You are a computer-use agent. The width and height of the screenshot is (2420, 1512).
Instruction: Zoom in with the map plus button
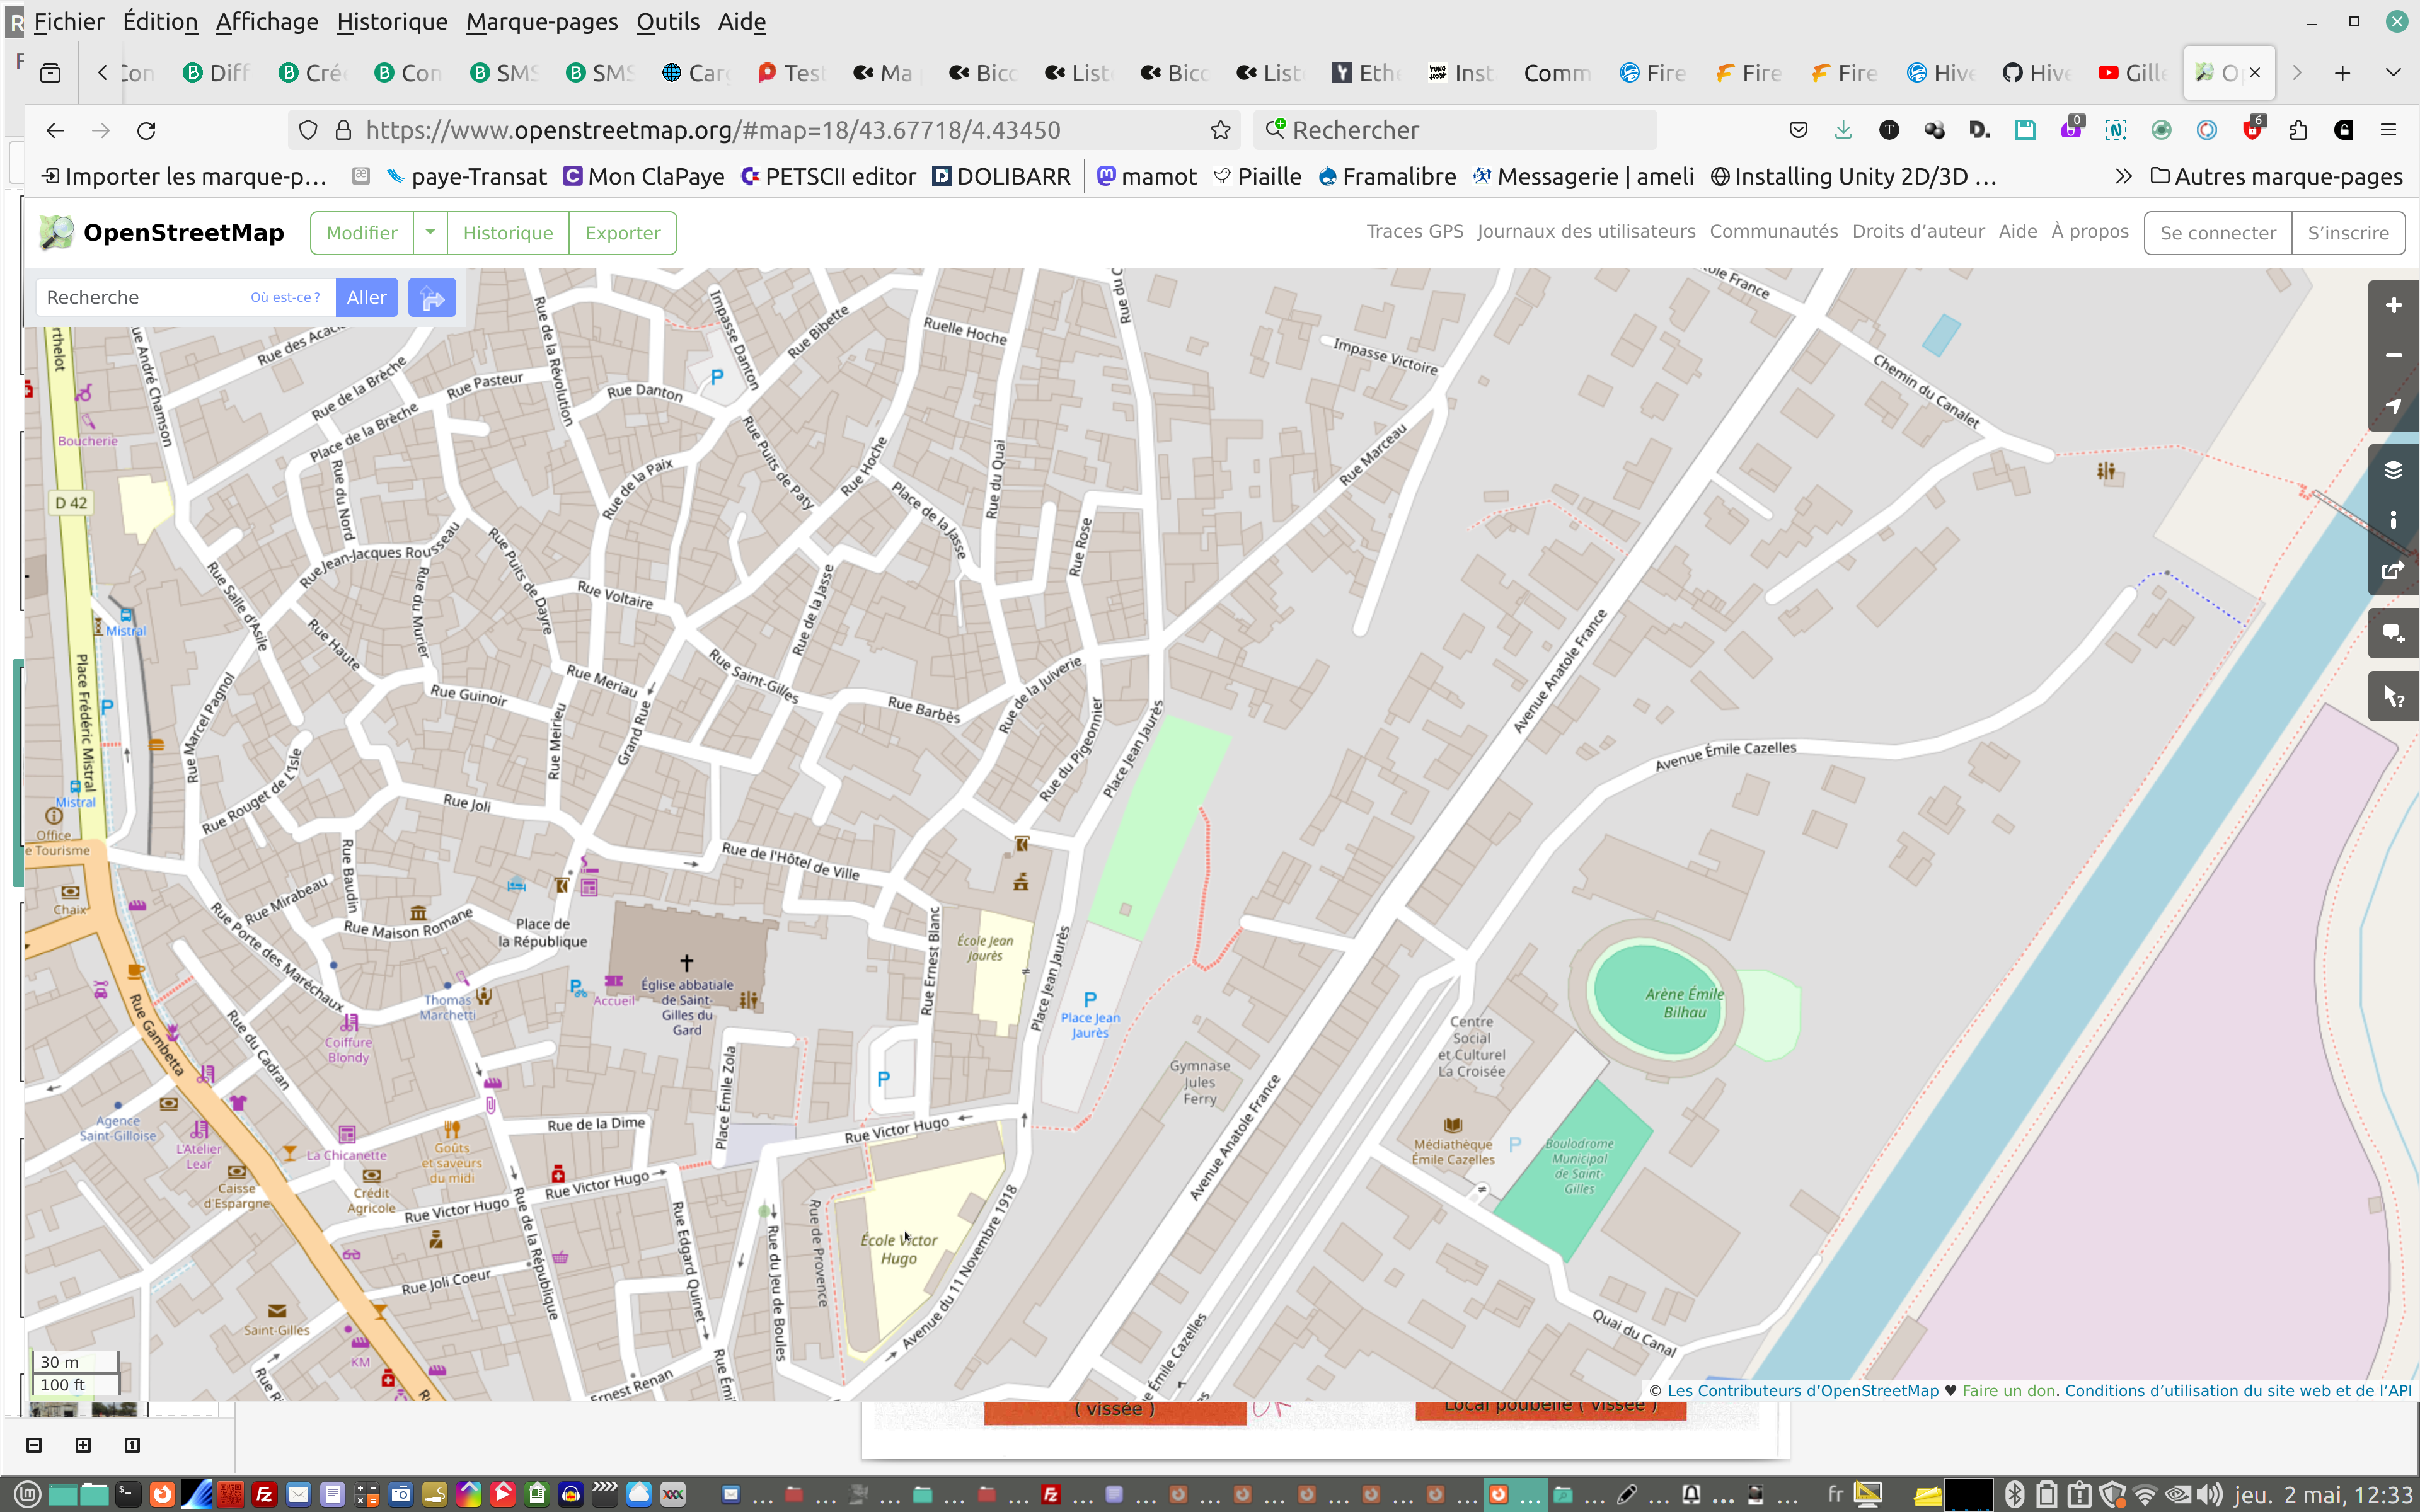tap(2393, 305)
